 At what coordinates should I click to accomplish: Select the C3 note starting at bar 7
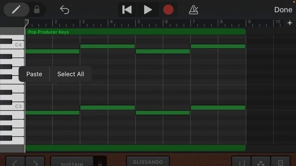(218, 107)
